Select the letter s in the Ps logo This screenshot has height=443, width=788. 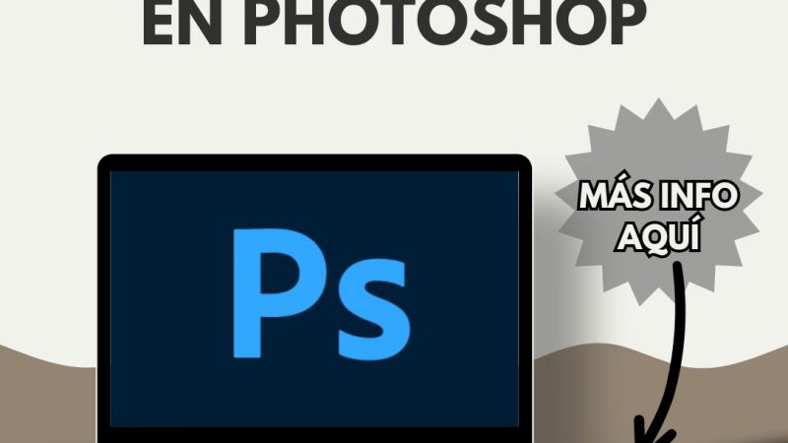tap(374, 308)
